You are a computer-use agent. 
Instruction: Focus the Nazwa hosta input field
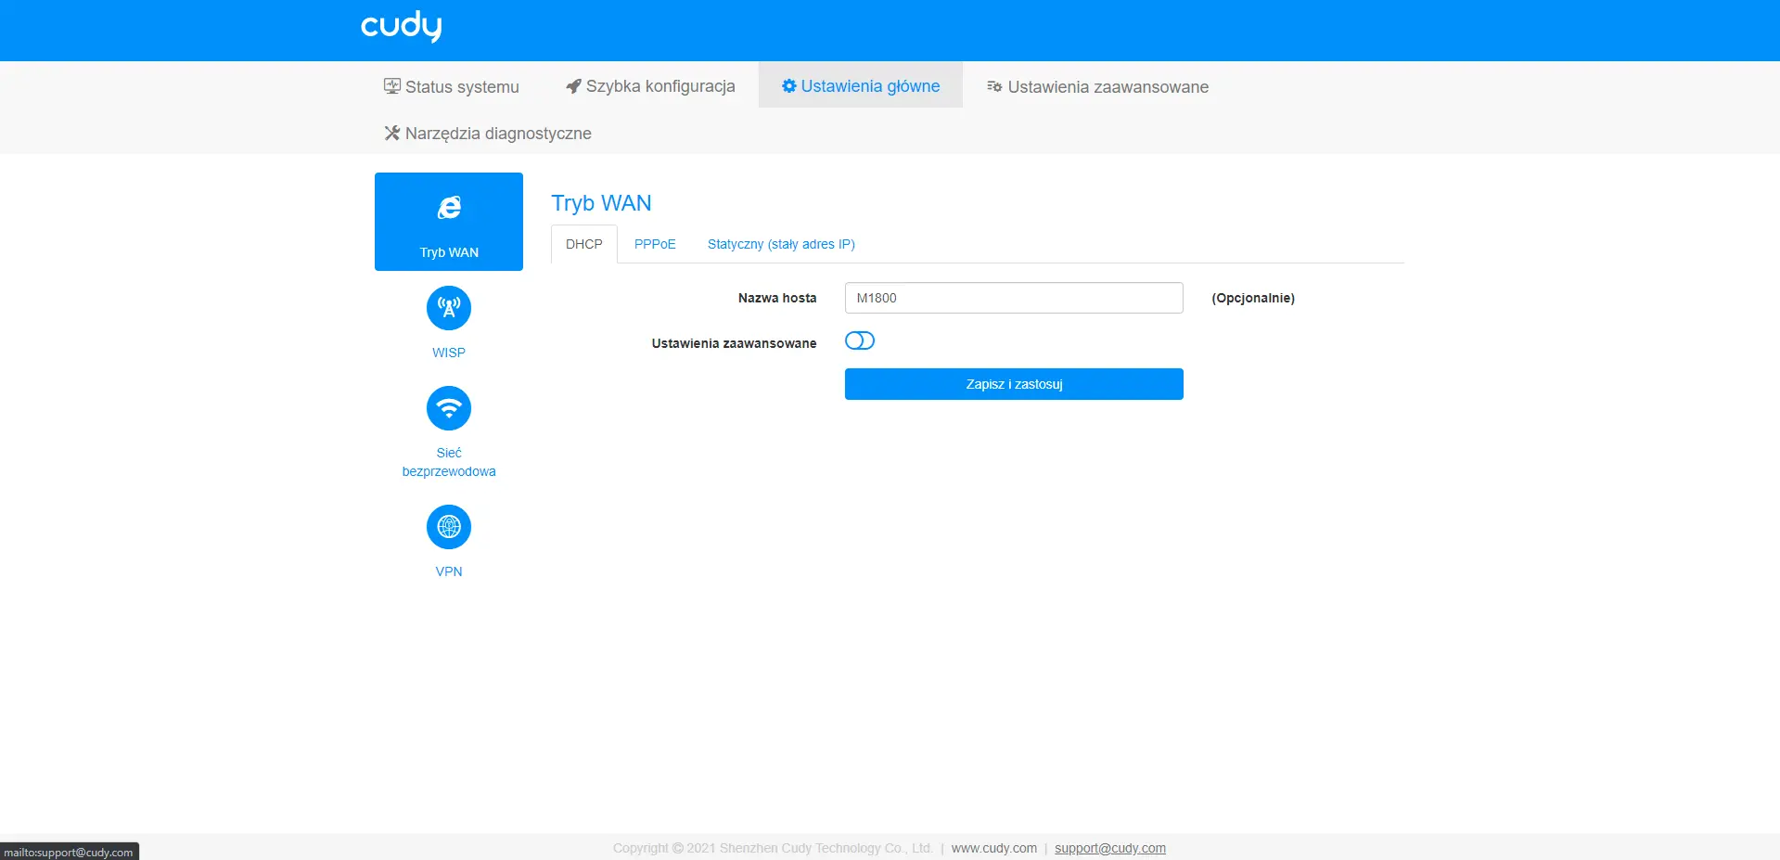(x=1014, y=298)
